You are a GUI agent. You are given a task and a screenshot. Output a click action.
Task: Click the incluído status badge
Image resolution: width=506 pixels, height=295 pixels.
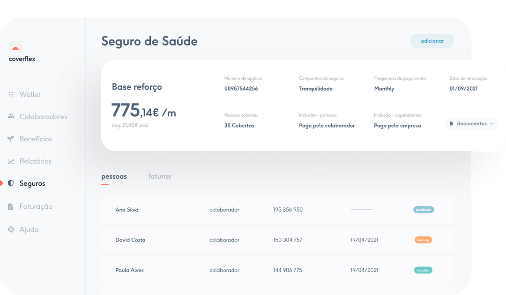423,270
